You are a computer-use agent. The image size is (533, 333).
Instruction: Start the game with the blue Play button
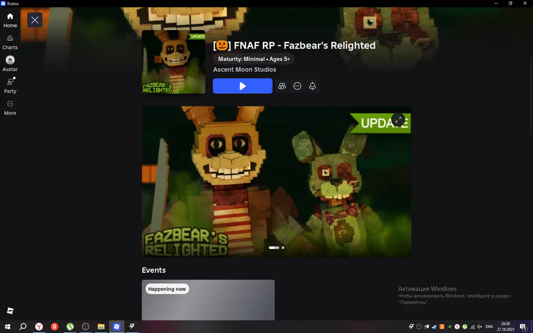pos(242,86)
